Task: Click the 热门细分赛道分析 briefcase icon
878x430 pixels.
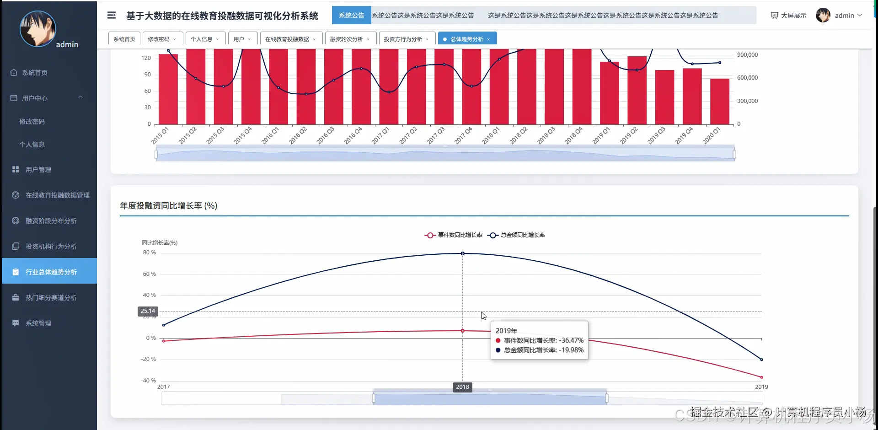Action: click(16, 297)
